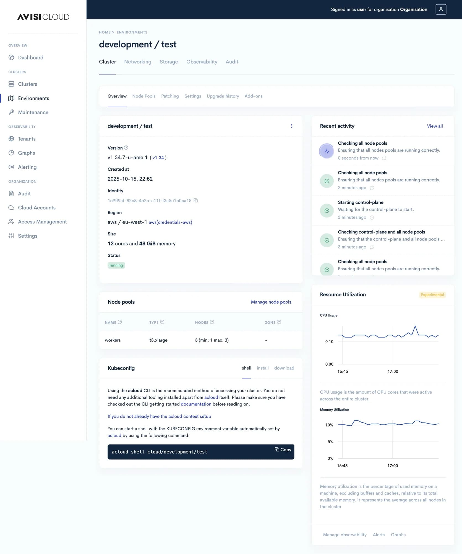This screenshot has width=462, height=554.
Task: Open the Upgrade history sub-tab
Action: 223,96
